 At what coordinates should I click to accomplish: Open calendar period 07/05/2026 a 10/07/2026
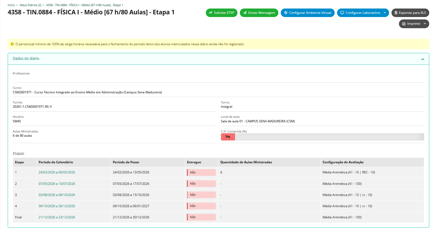coord(57,184)
